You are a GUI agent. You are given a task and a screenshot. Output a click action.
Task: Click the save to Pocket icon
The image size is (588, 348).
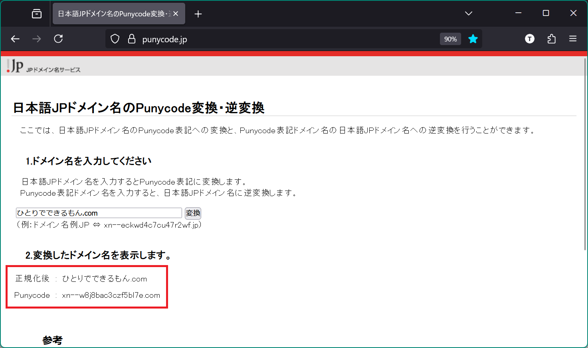pos(551,39)
